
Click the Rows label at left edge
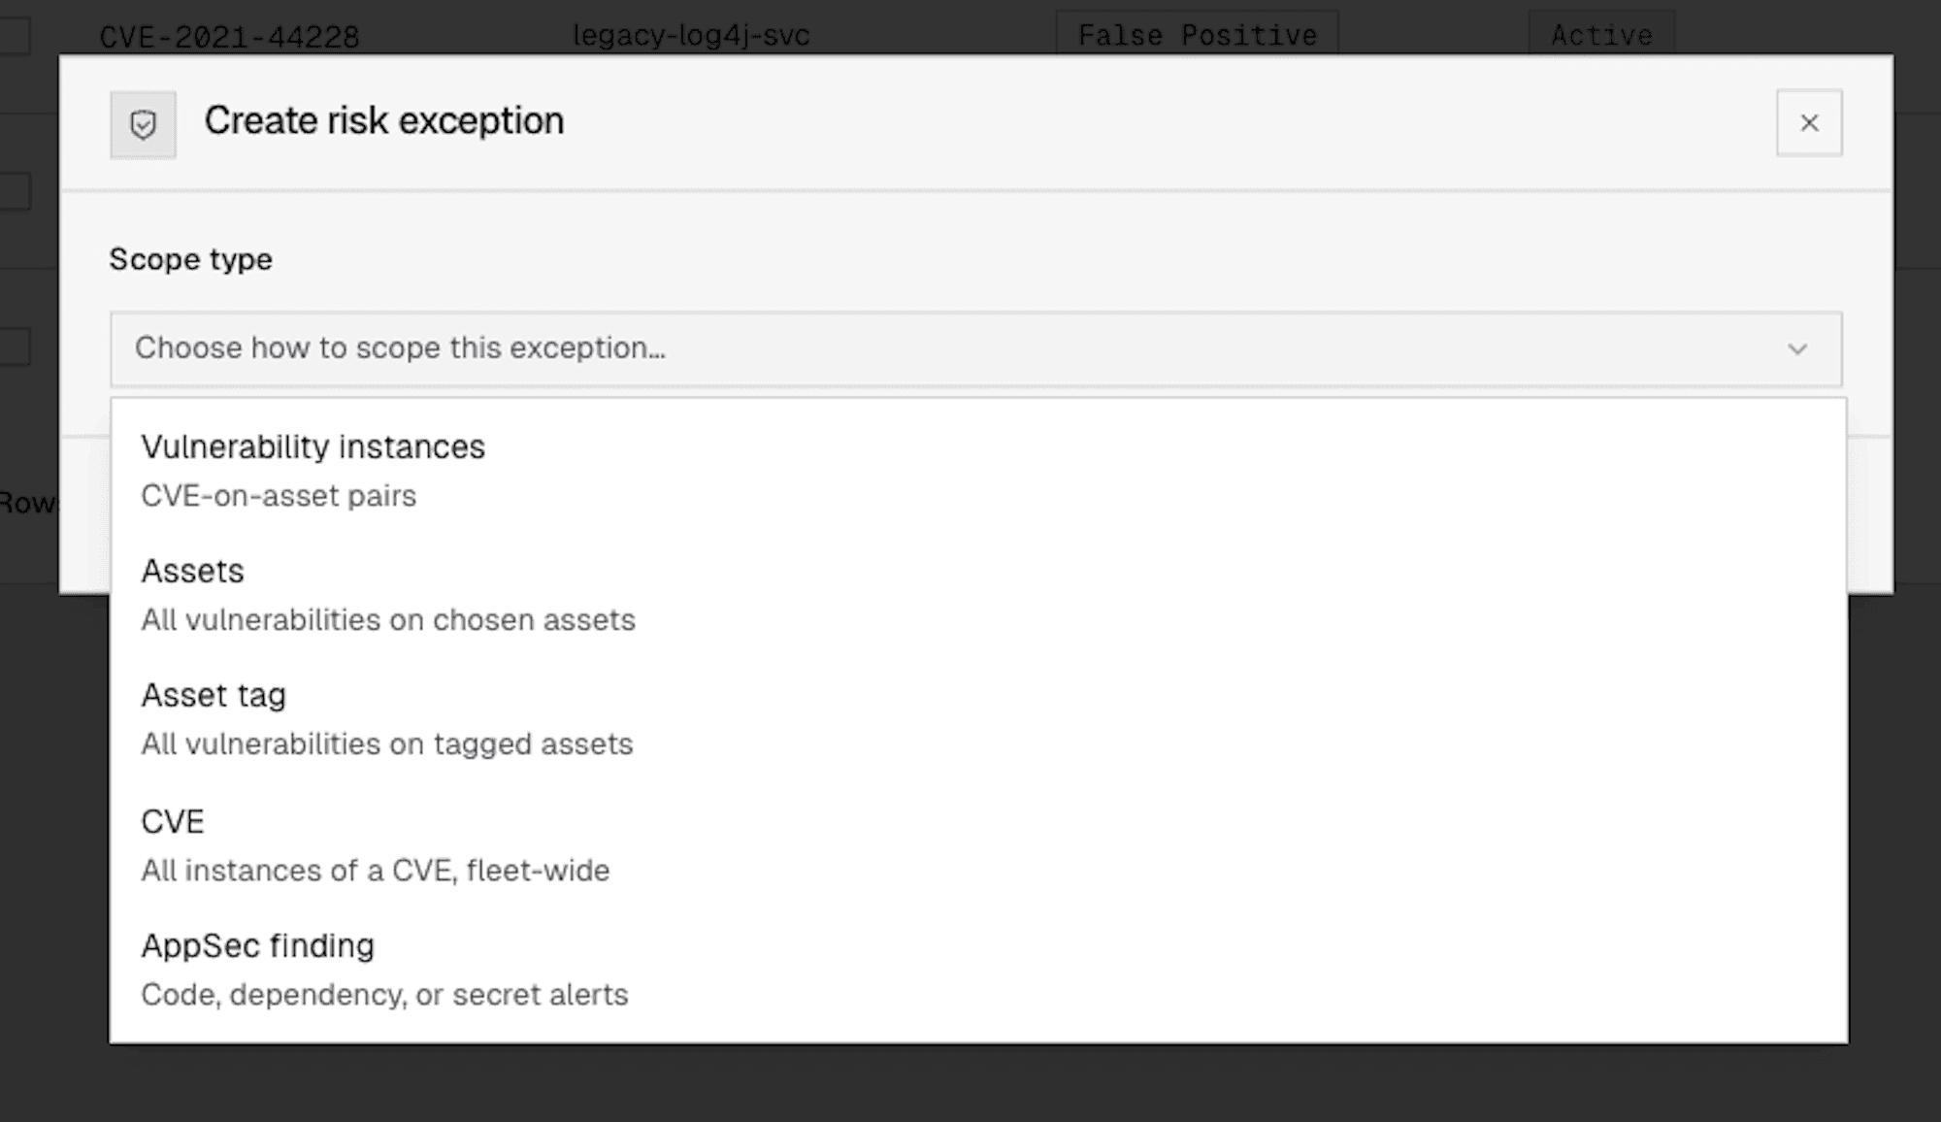(28, 503)
